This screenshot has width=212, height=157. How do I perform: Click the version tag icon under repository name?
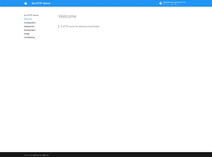(164, 5)
